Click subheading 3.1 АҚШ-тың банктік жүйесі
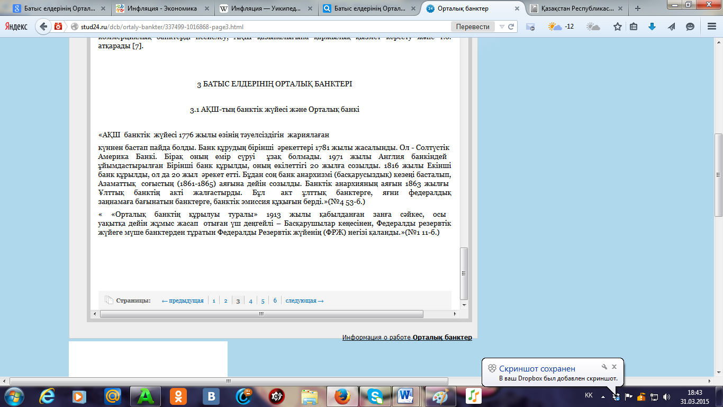 [x=274, y=110]
